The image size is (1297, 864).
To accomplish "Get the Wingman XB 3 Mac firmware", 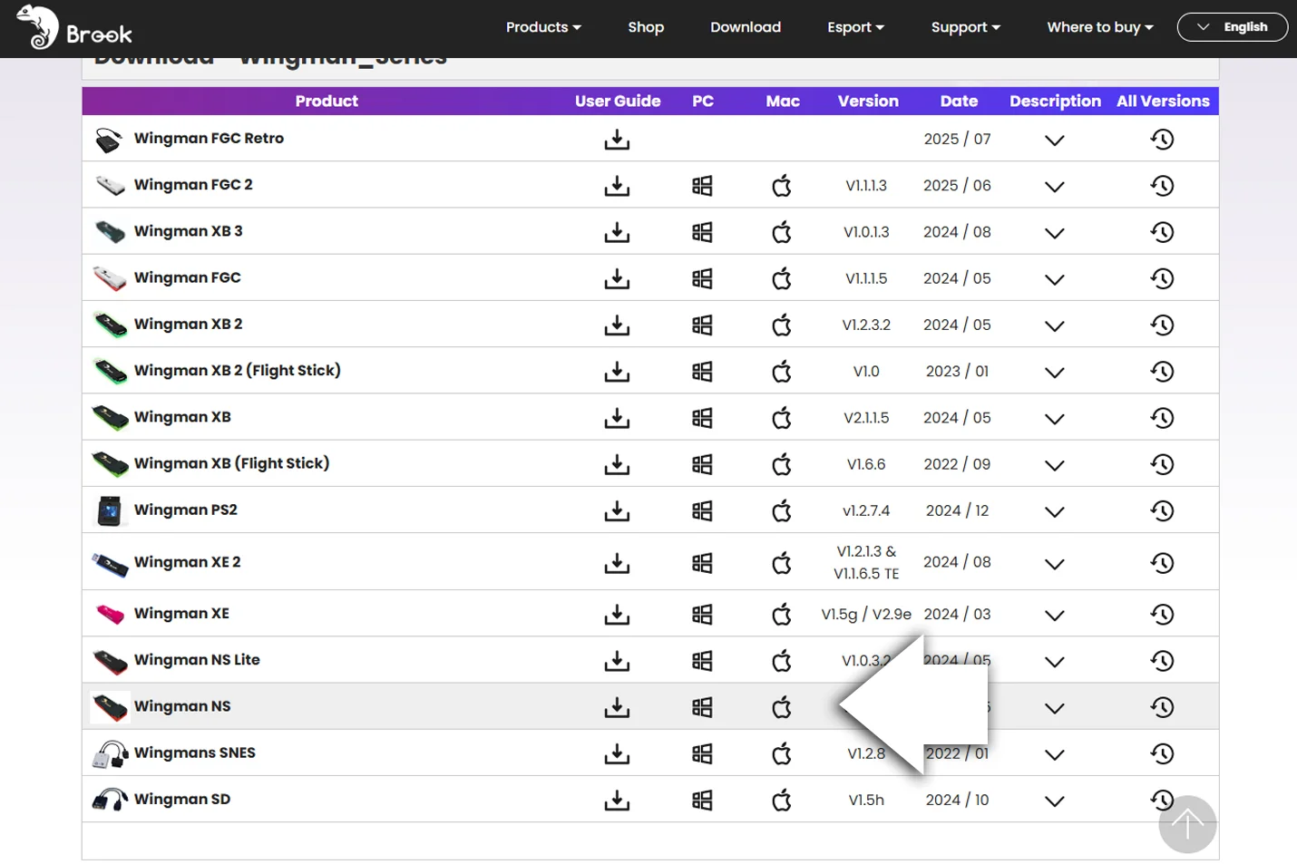I will point(782,232).
